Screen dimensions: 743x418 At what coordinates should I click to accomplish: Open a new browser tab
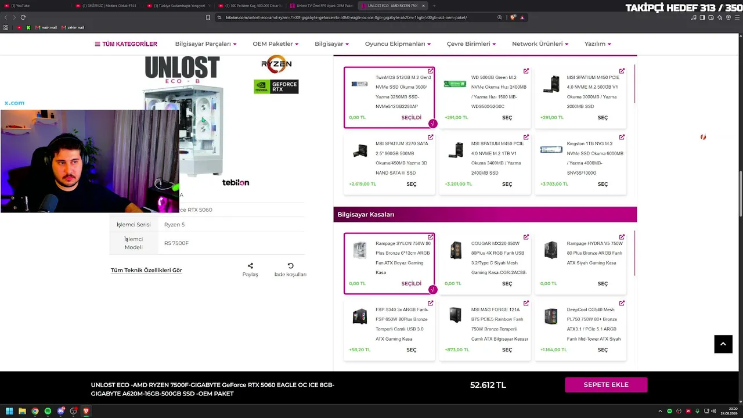pyautogui.click(x=434, y=6)
